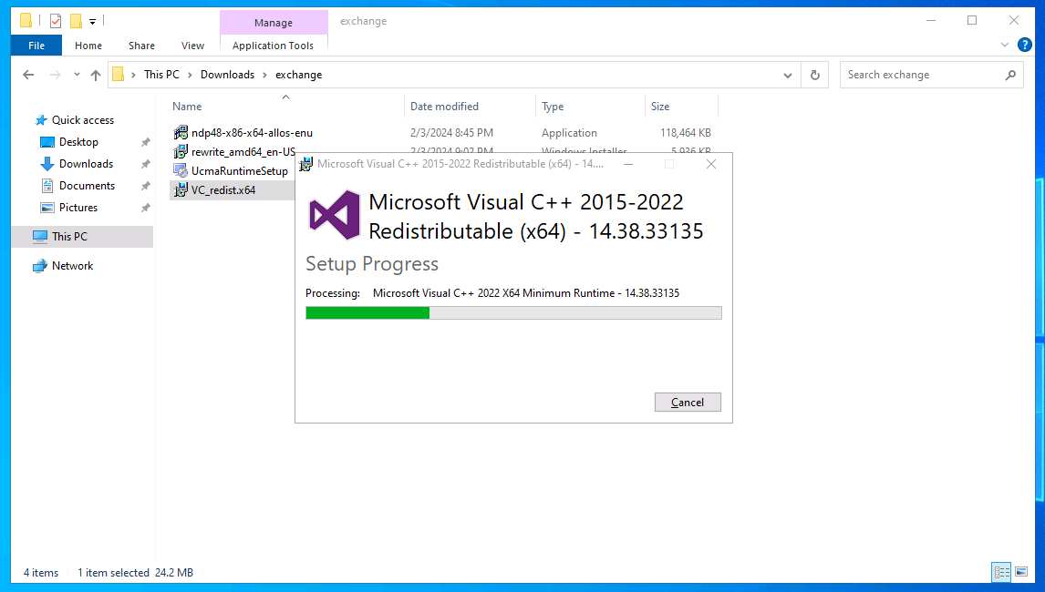Select Network in the navigation pane
This screenshot has height=592, width=1045.
(72, 266)
